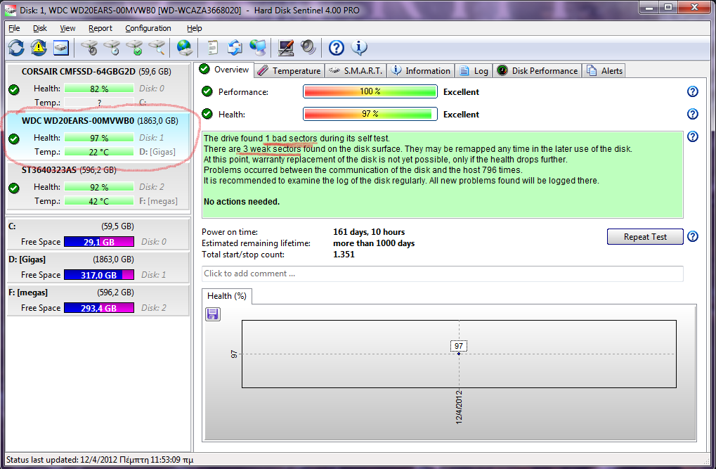This screenshot has width=716, height=469.
Task: Switch to the Log tab
Action: point(474,71)
